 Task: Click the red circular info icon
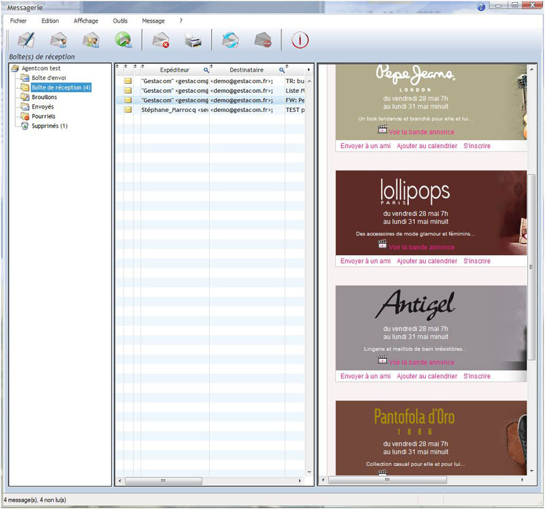pyautogui.click(x=300, y=40)
